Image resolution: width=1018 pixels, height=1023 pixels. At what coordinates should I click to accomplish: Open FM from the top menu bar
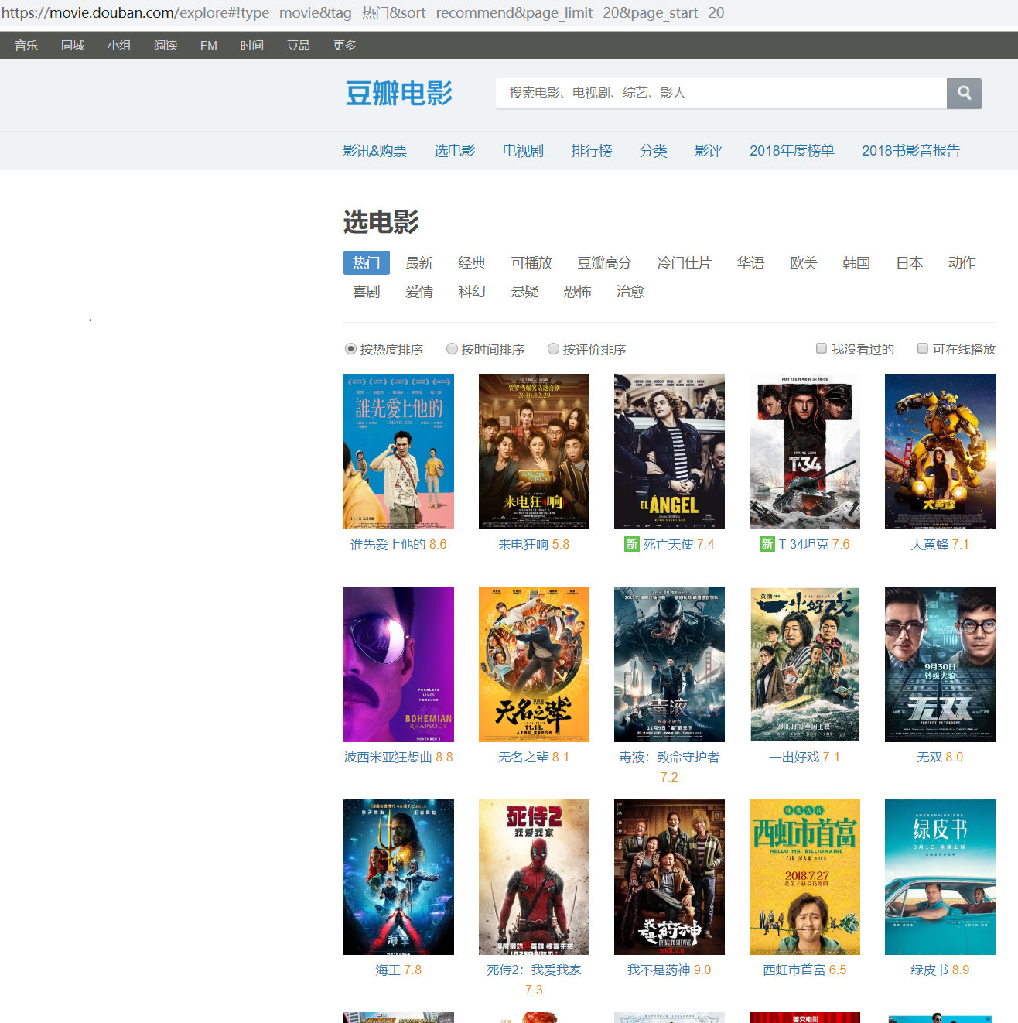[x=207, y=45]
